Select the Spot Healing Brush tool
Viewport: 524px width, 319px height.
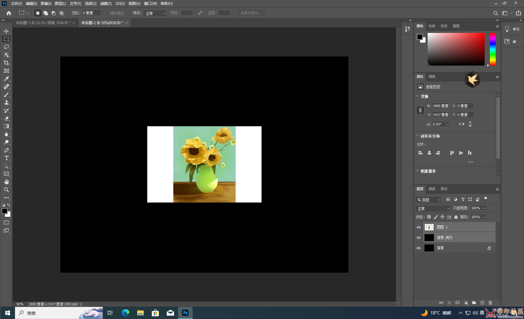tap(6, 87)
